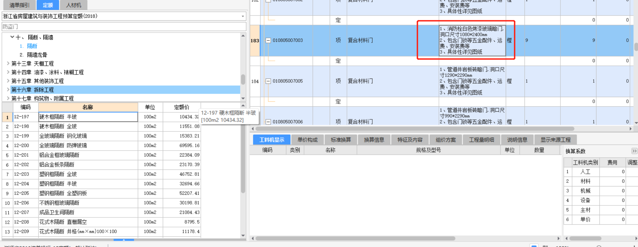This screenshot has height=247, width=638.
Task: Click the feature description cell of row 183
Action: 472,41
